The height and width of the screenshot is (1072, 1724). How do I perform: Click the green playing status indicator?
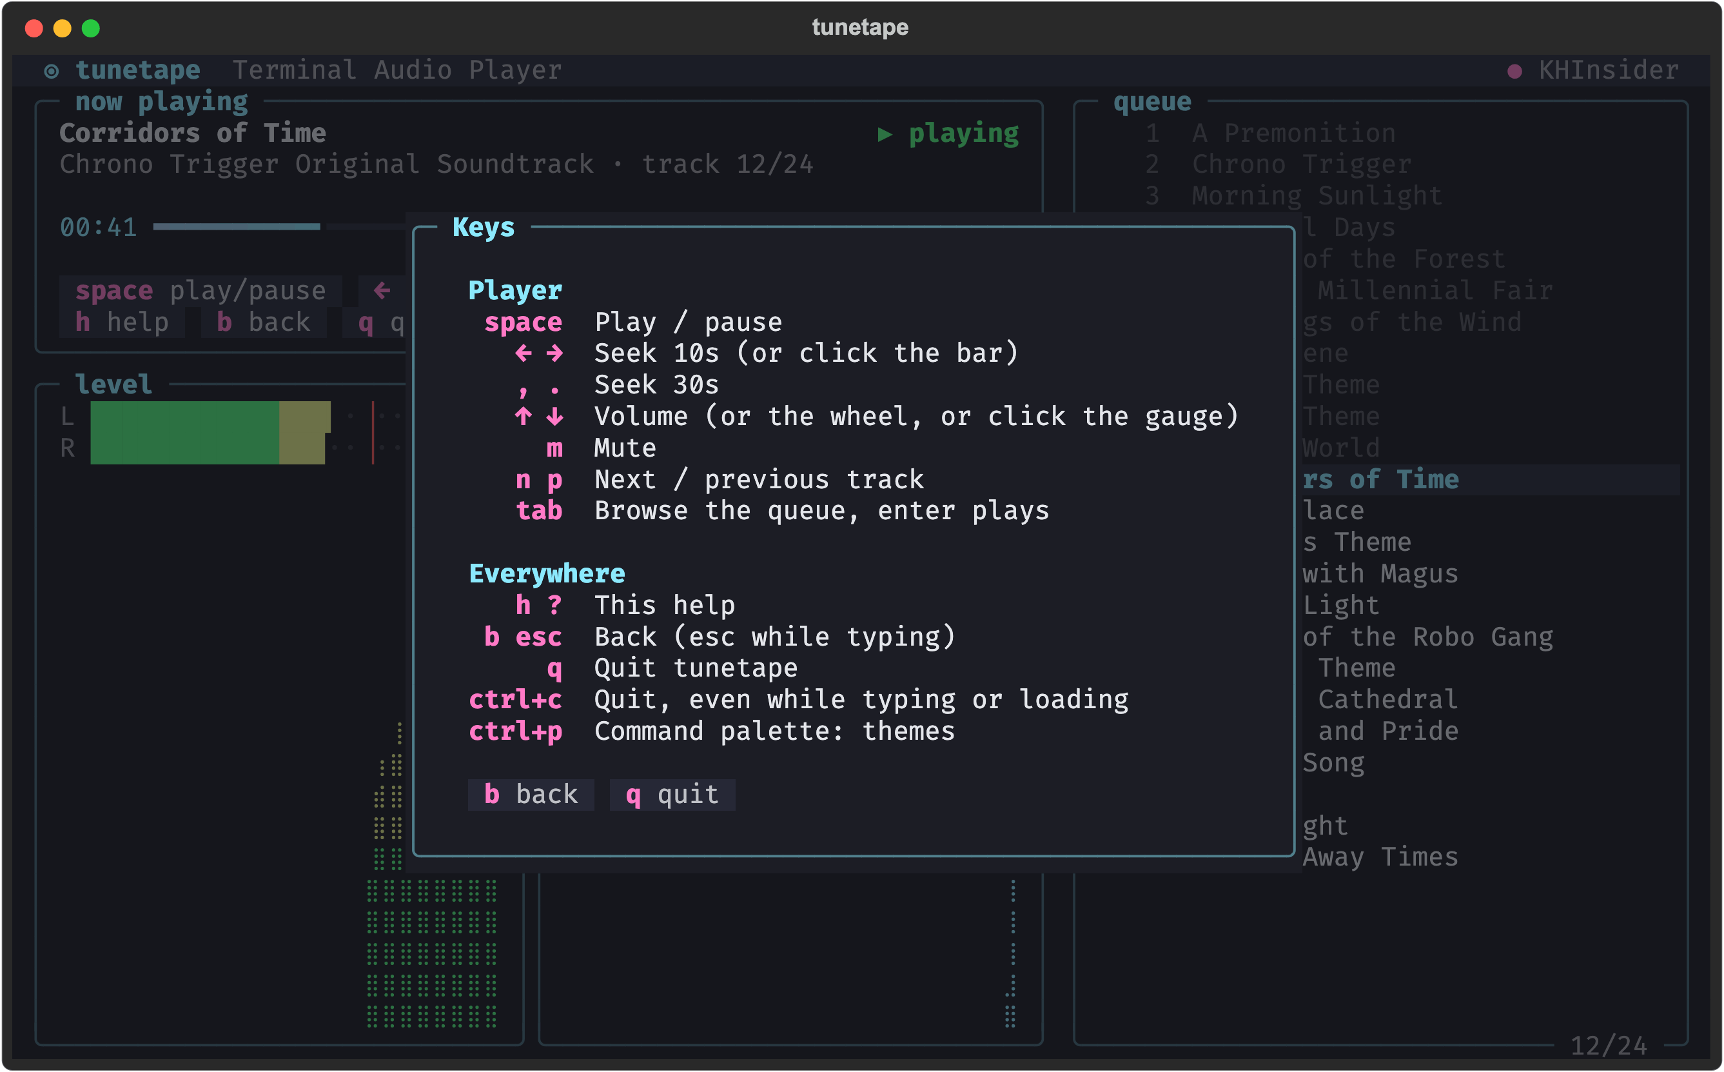pyautogui.click(x=948, y=134)
